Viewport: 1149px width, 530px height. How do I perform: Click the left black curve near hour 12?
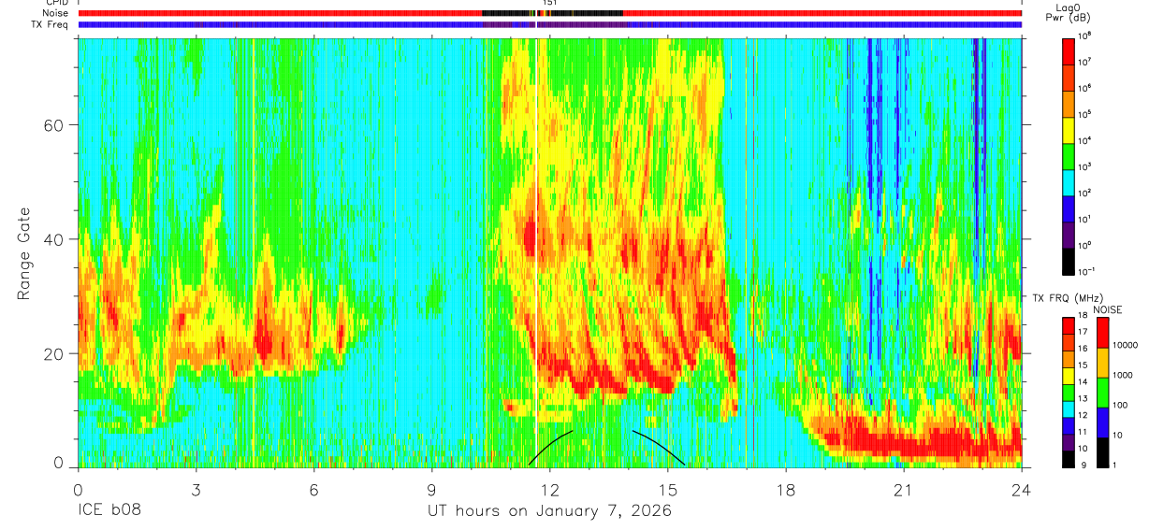[x=551, y=447]
